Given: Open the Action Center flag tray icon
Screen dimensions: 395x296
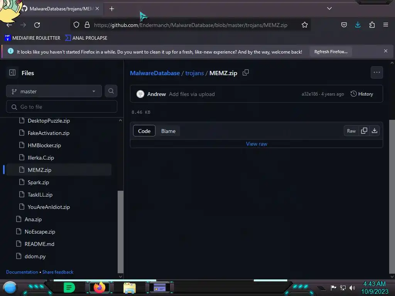Looking at the screenshot, I should click(333, 288).
